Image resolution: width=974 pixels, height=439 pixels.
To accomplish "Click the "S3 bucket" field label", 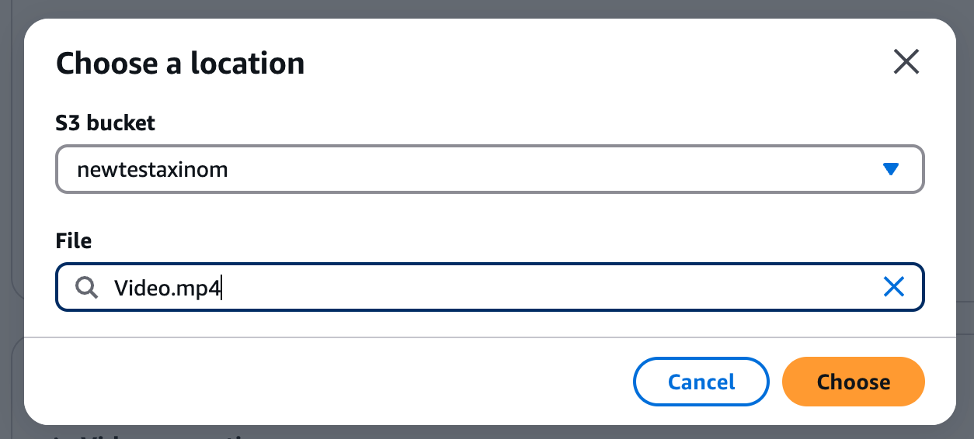I will click(x=106, y=123).
